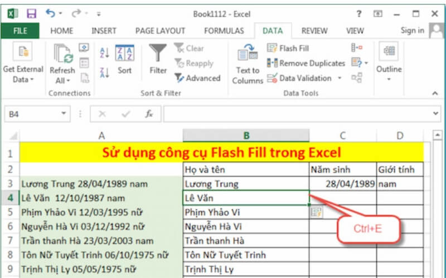Open the Data Validation dropdown arrow
The image size is (446, 278).
click(340, 78)
